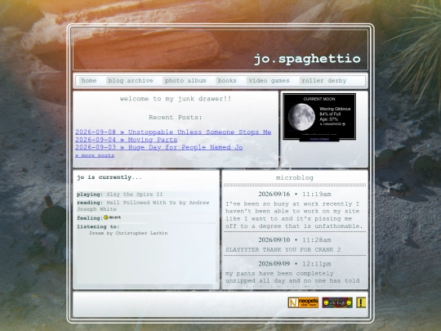Click the colorful smiley-face badge in the footer
This screenshot has height=331, width=441.
click(x=337, y=302)
